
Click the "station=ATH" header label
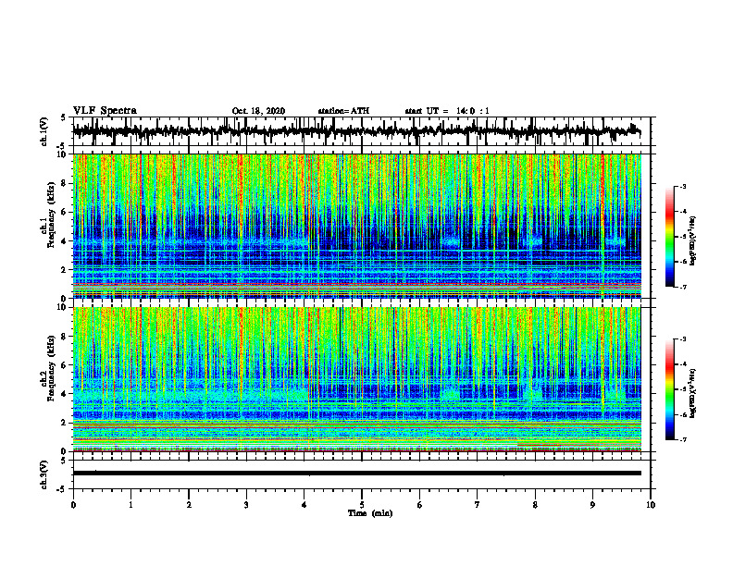[343, 111]
